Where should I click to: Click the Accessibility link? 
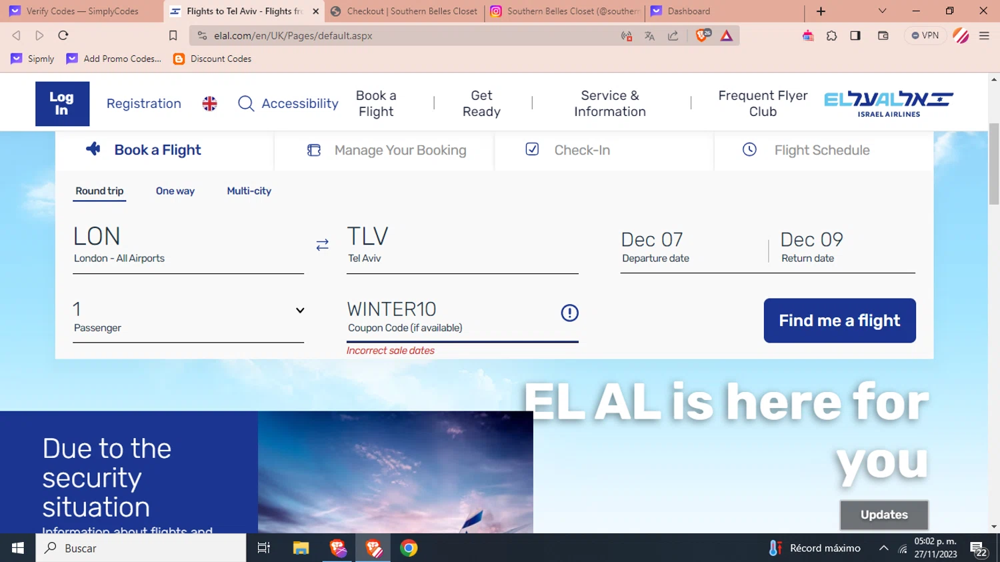[x=300, y=103]
